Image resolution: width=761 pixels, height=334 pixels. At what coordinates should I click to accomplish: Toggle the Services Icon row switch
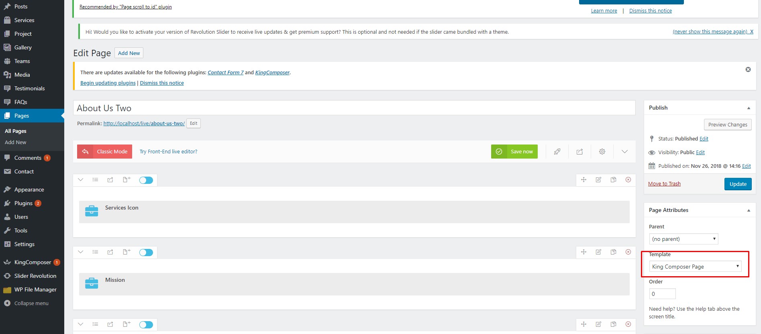click(146, 180)
